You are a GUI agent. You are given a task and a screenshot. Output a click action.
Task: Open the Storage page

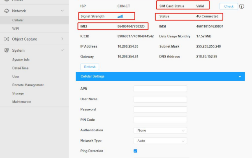click(x=18, y=93)
